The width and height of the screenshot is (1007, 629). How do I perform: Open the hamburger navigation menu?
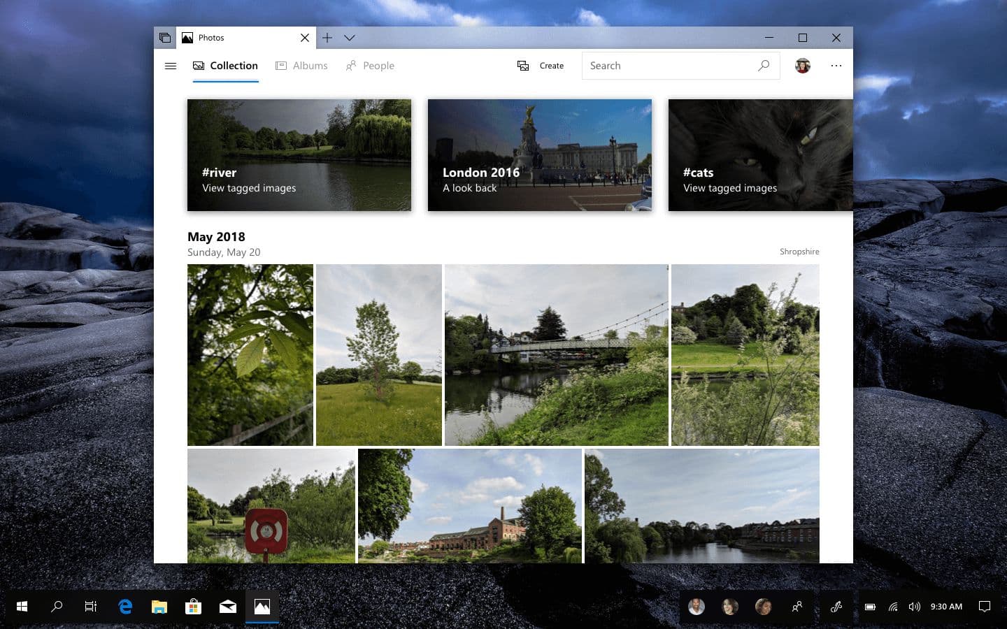171,65
